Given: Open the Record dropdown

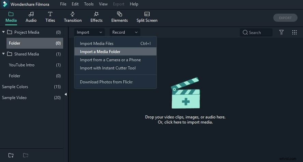Looking at the screenshot, I should click(125, 32).
